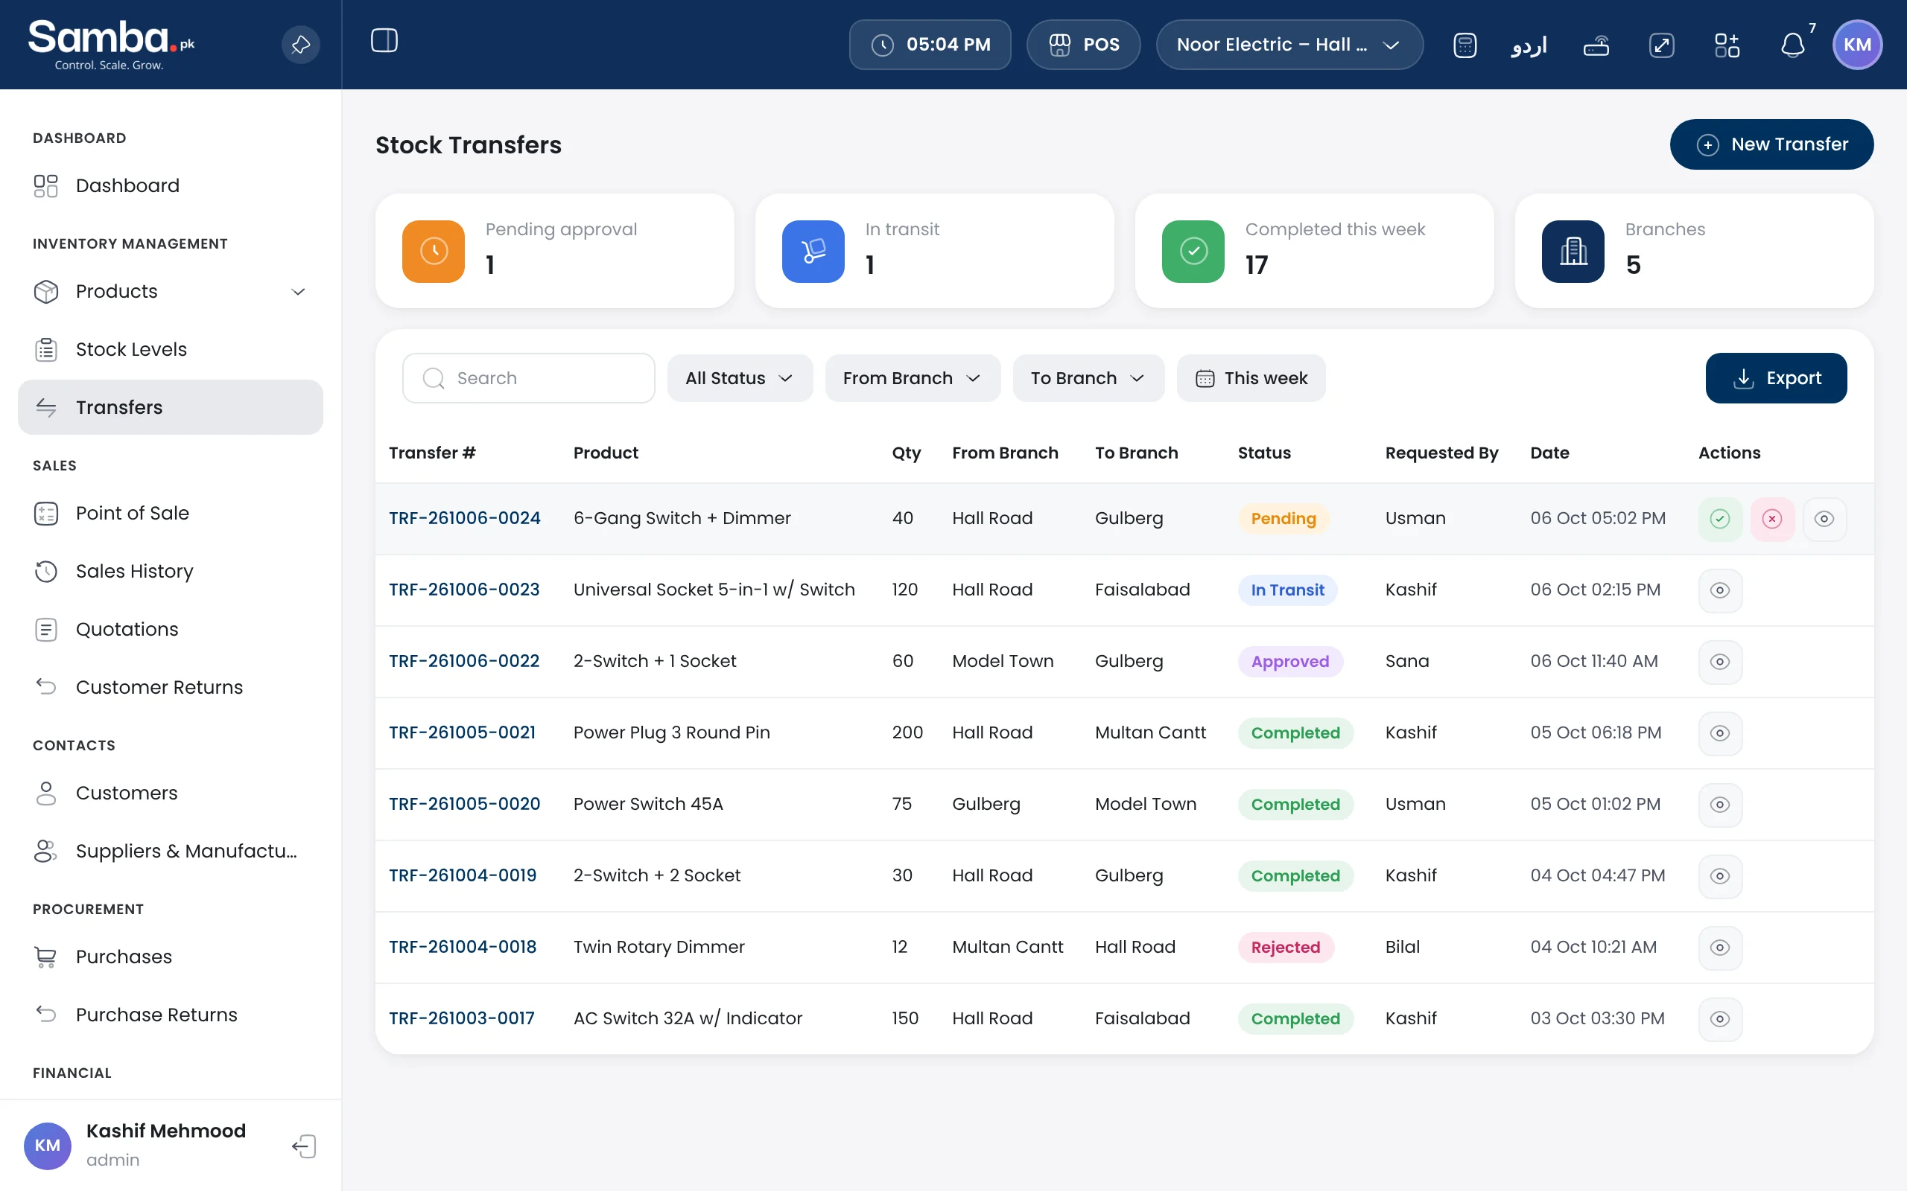This screenshot has width=1907, height=1191.
Task: Click the blue In transit trolley icon
Action: pyautogui.click(x=813, y=252)
